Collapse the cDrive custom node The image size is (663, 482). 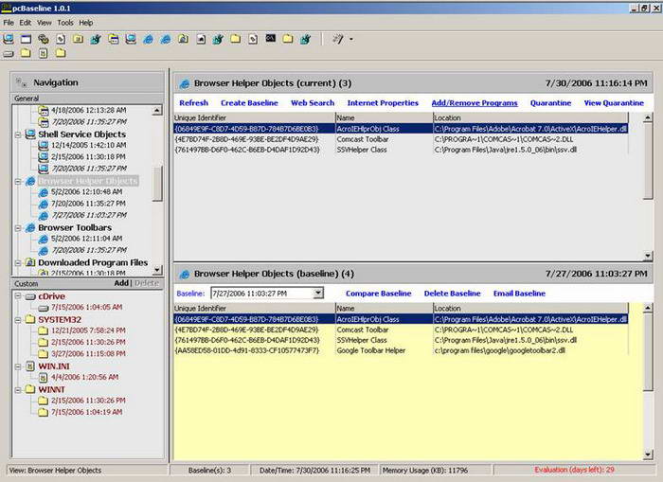18,296
